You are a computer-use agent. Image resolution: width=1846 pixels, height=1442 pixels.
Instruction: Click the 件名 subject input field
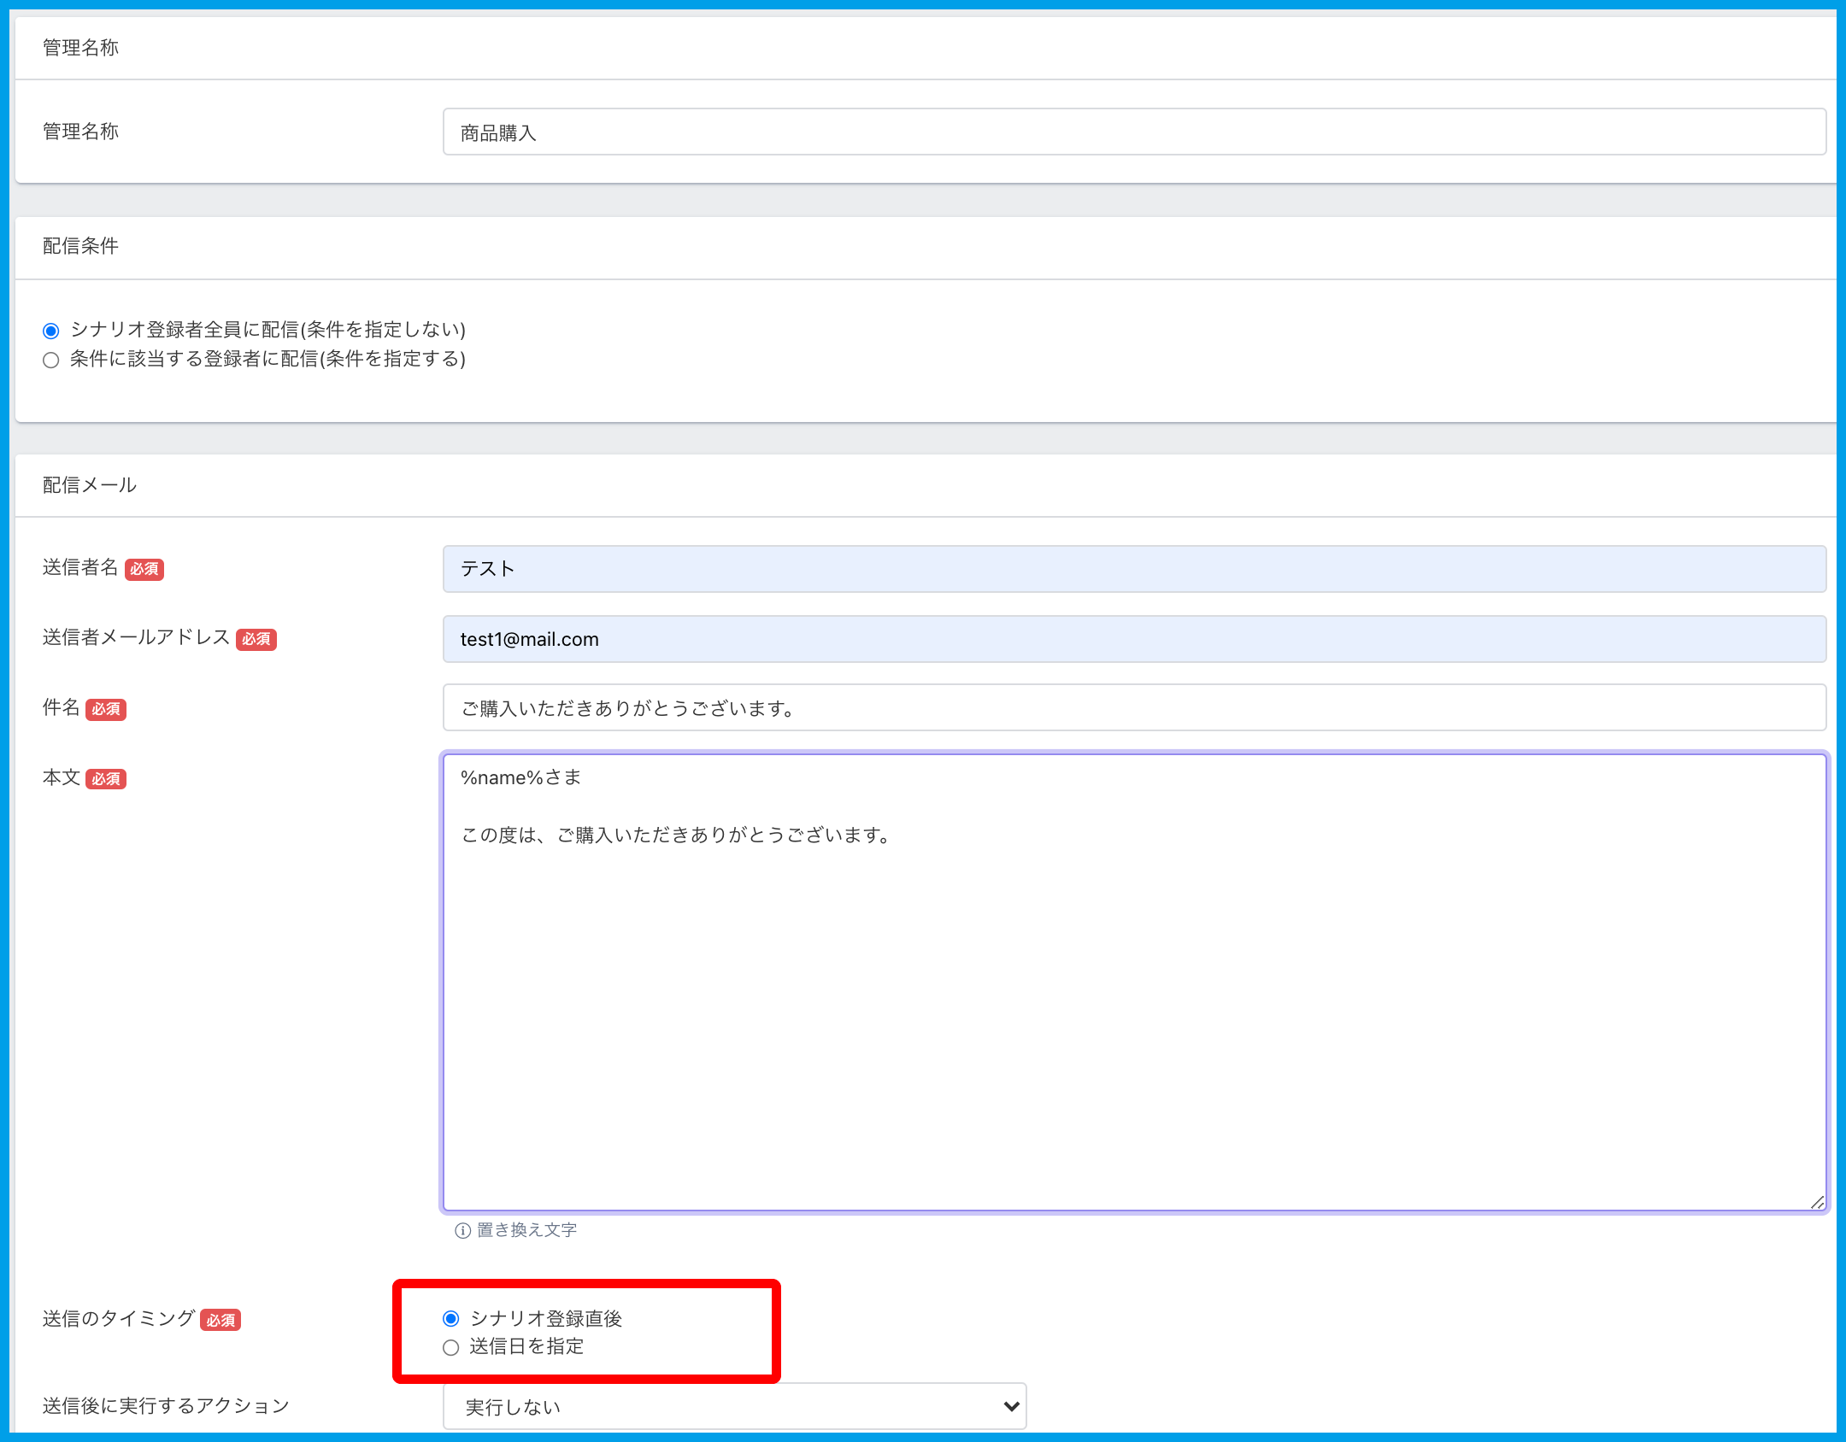1133,708
